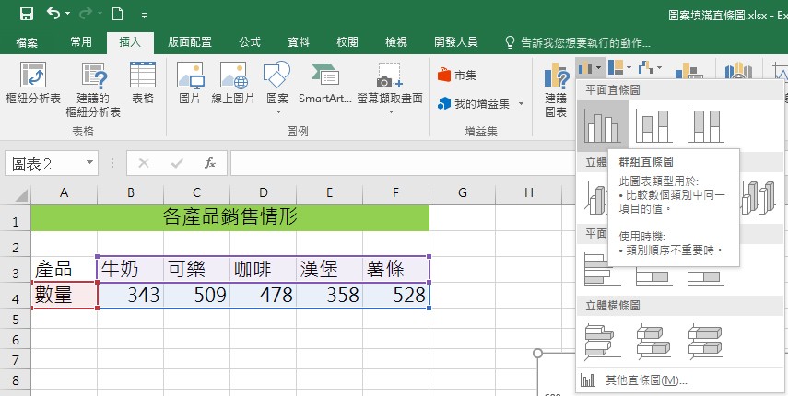
Task: Open 其他直條圖 more column charts
Action: pos(646,380)
